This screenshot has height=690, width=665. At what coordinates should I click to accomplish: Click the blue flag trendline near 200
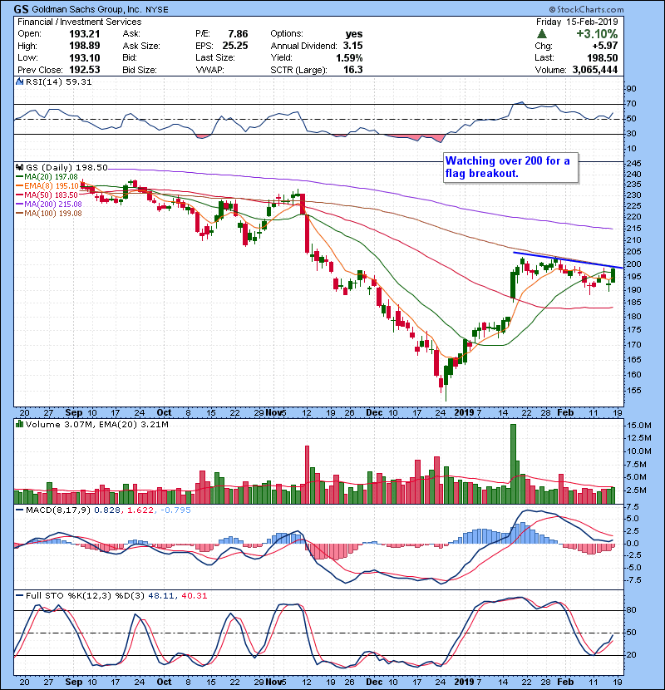[568, 259]
